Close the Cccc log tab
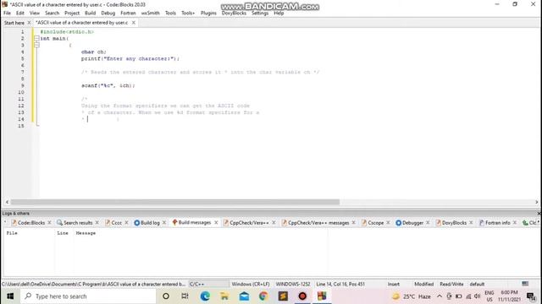This screenshot has width=542, height=304. 126,223
